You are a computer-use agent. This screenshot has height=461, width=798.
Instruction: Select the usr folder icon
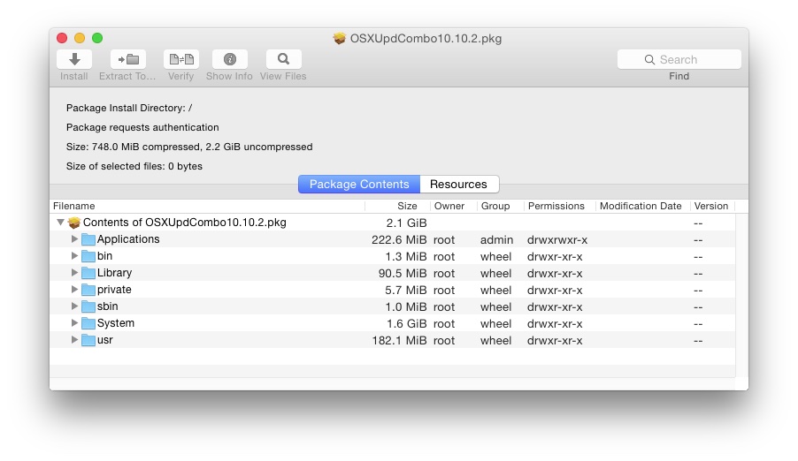click(x=88, y=340)
